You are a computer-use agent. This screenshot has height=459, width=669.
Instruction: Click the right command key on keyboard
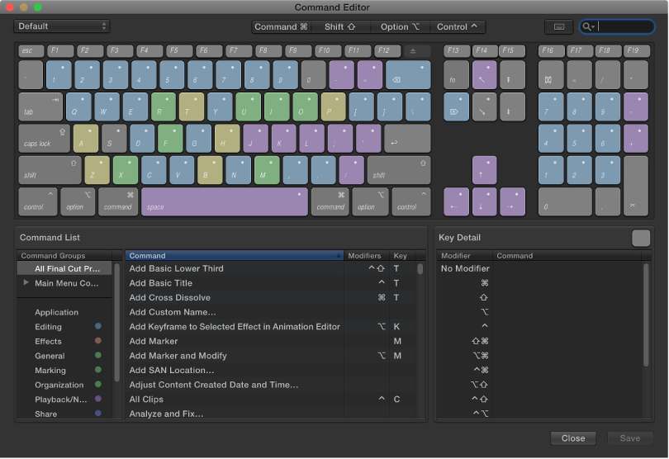pos(330,201)
